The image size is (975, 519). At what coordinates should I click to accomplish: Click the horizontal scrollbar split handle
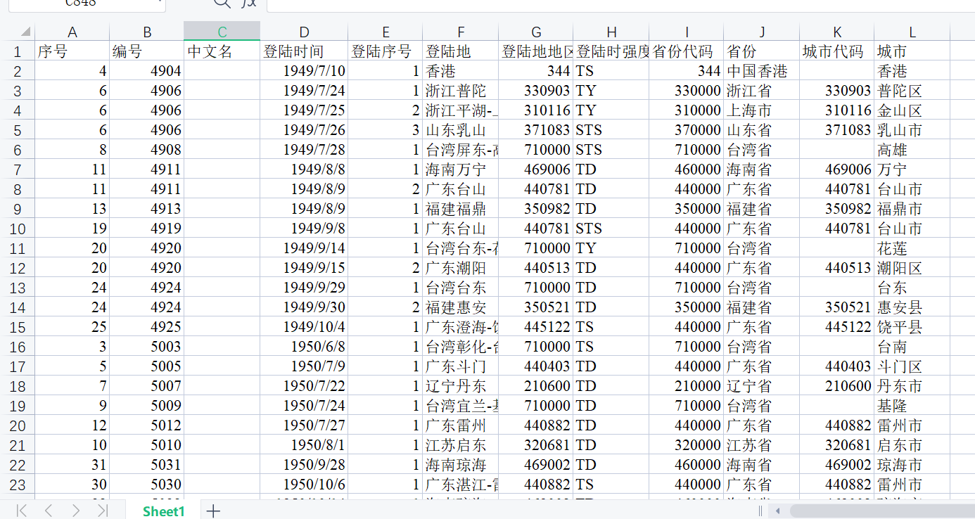click(760, 511)
